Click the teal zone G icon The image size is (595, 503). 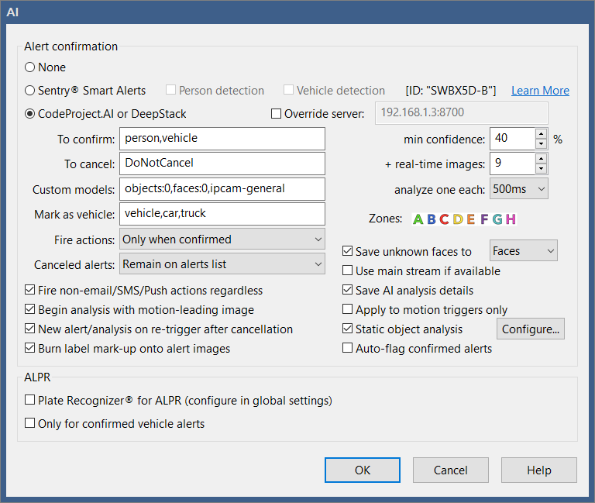497,219
